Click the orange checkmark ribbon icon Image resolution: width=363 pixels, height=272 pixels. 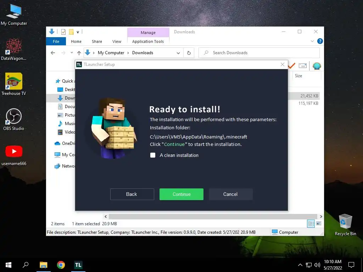pos(291,66)
